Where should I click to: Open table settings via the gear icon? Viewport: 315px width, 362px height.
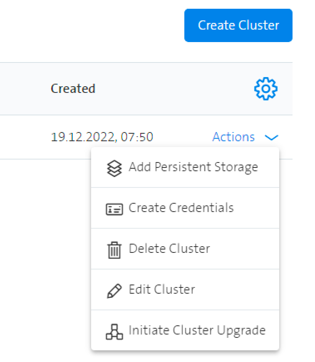pos(265,89)
